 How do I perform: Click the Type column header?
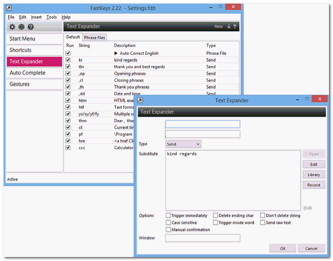(x=211, y=45)
